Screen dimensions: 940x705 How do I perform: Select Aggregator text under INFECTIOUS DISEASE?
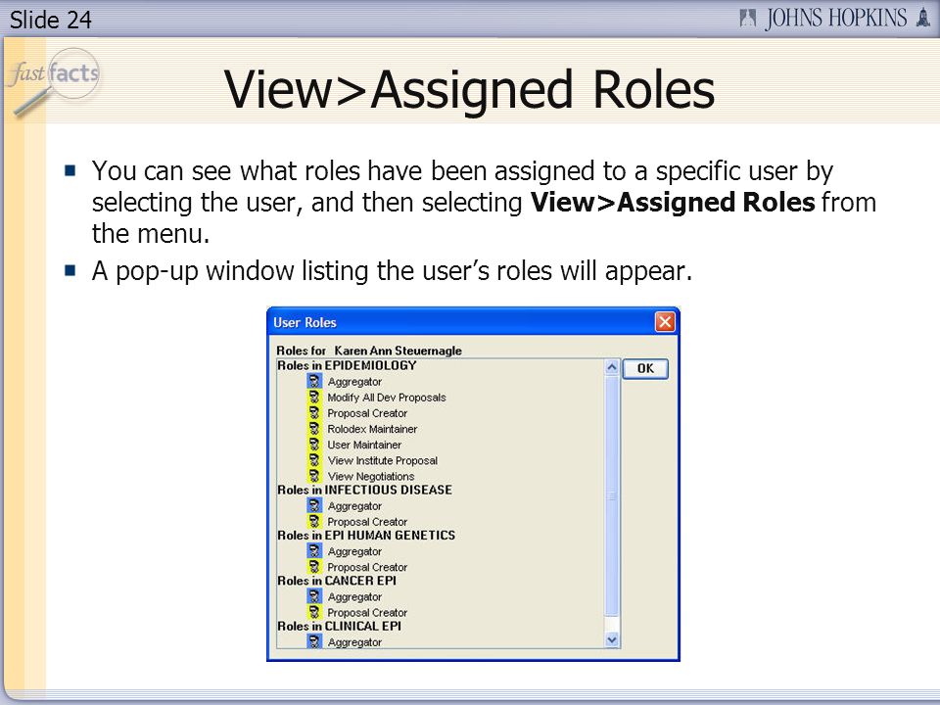[x=354, y=506]
